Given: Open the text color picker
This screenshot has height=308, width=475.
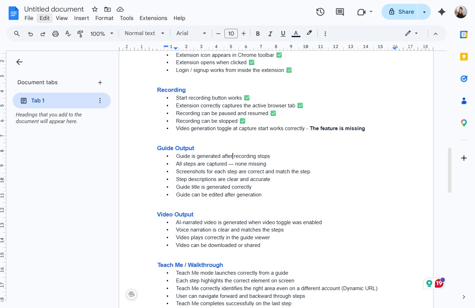Looking at the screenshot, I should [x=296, y=34].
